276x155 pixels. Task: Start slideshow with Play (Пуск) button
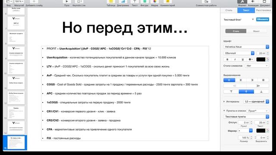pos(67,2)
